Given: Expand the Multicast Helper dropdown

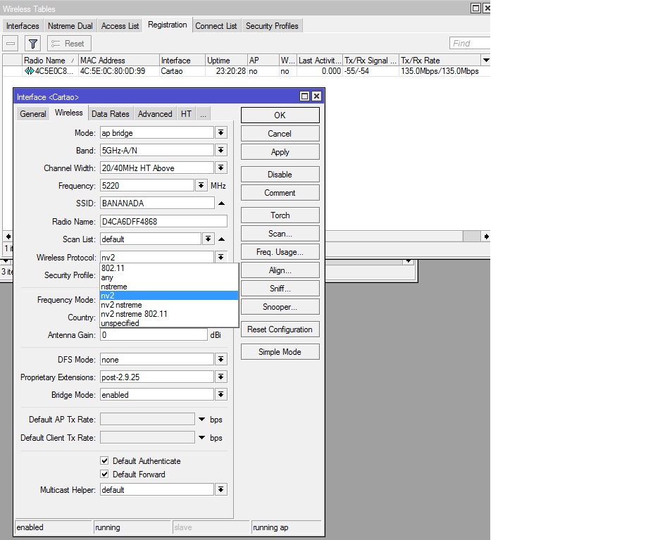Looking at the screenshot, I should pyautogui.click(x=220, y=489).
